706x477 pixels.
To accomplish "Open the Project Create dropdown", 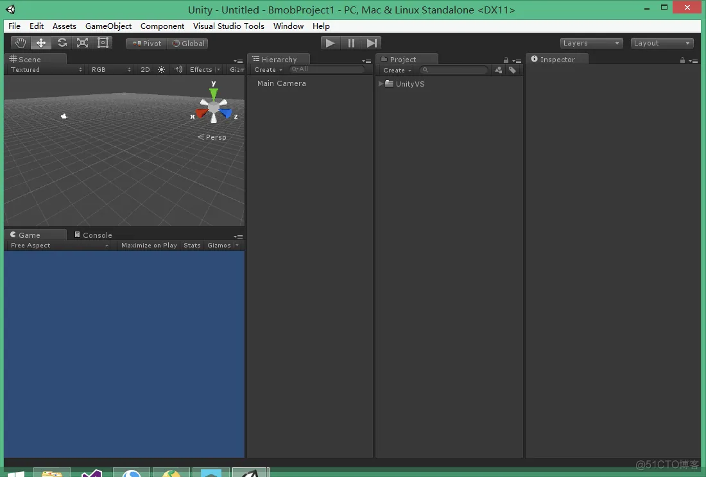I will click(397, 70).
